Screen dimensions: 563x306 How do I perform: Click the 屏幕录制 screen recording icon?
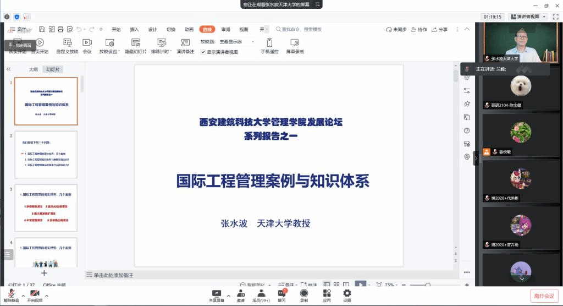pyautogui.click(x=295, y=42)
